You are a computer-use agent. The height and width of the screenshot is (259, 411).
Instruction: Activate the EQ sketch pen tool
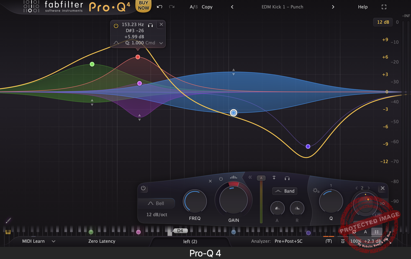point(8,220)
